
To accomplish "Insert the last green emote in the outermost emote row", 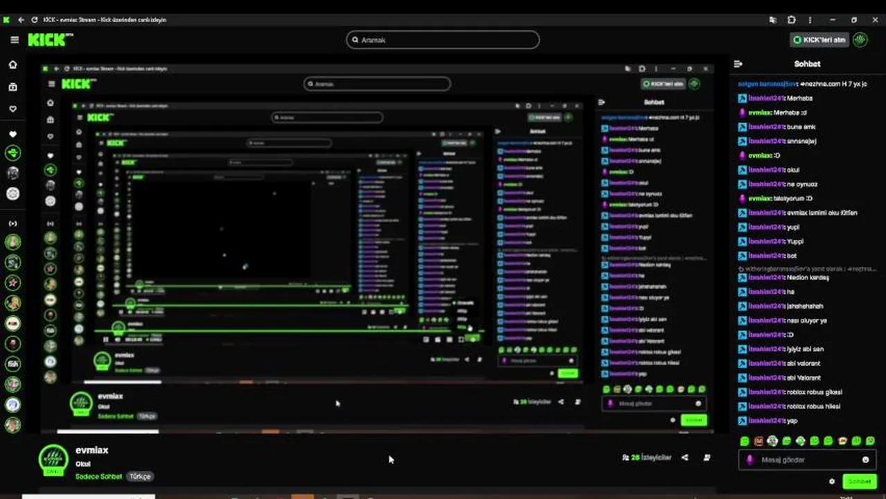I will point(870,441).
